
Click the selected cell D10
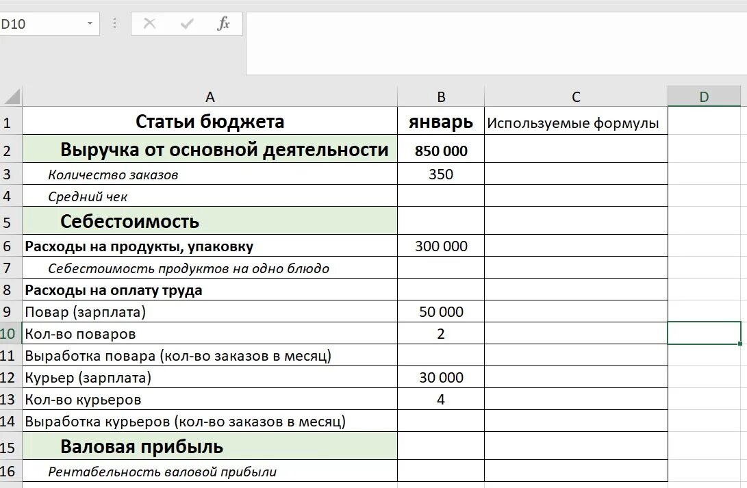point(704,333)
